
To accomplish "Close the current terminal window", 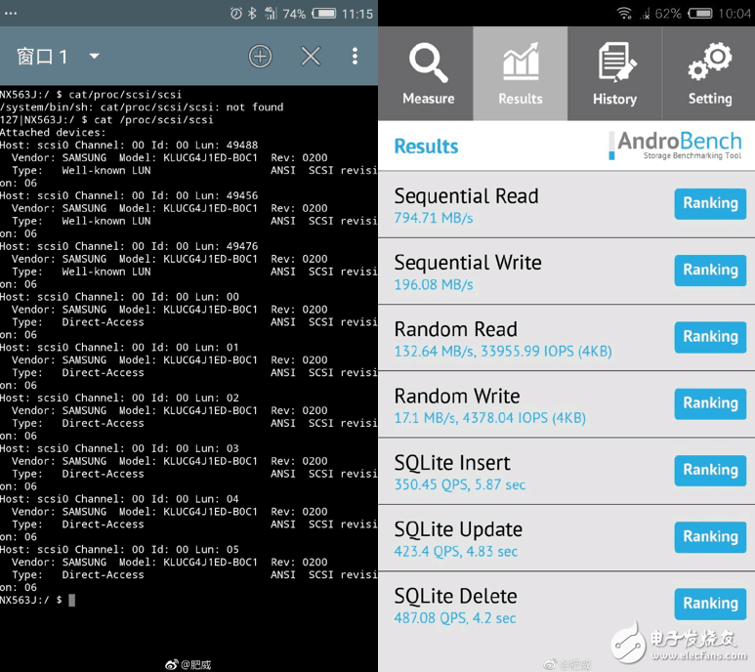I will pyautogui.click(x=311, y=57).
